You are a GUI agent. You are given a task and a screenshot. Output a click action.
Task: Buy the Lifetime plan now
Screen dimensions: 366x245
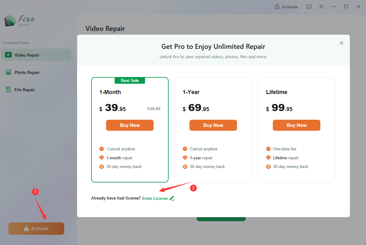coord(297,125)
